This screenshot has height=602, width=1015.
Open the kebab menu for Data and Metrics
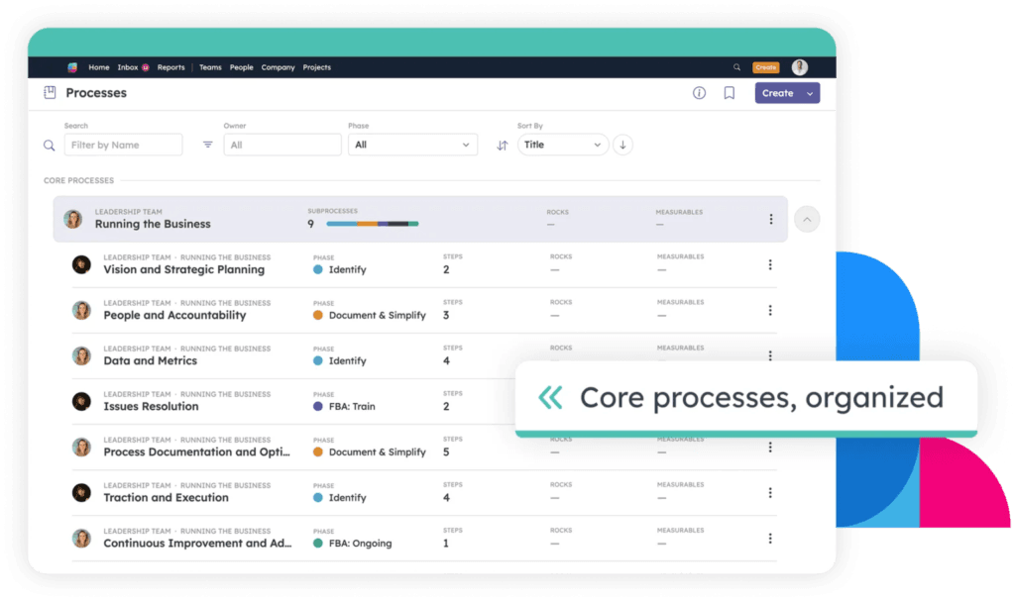click(x=770, y=355)
